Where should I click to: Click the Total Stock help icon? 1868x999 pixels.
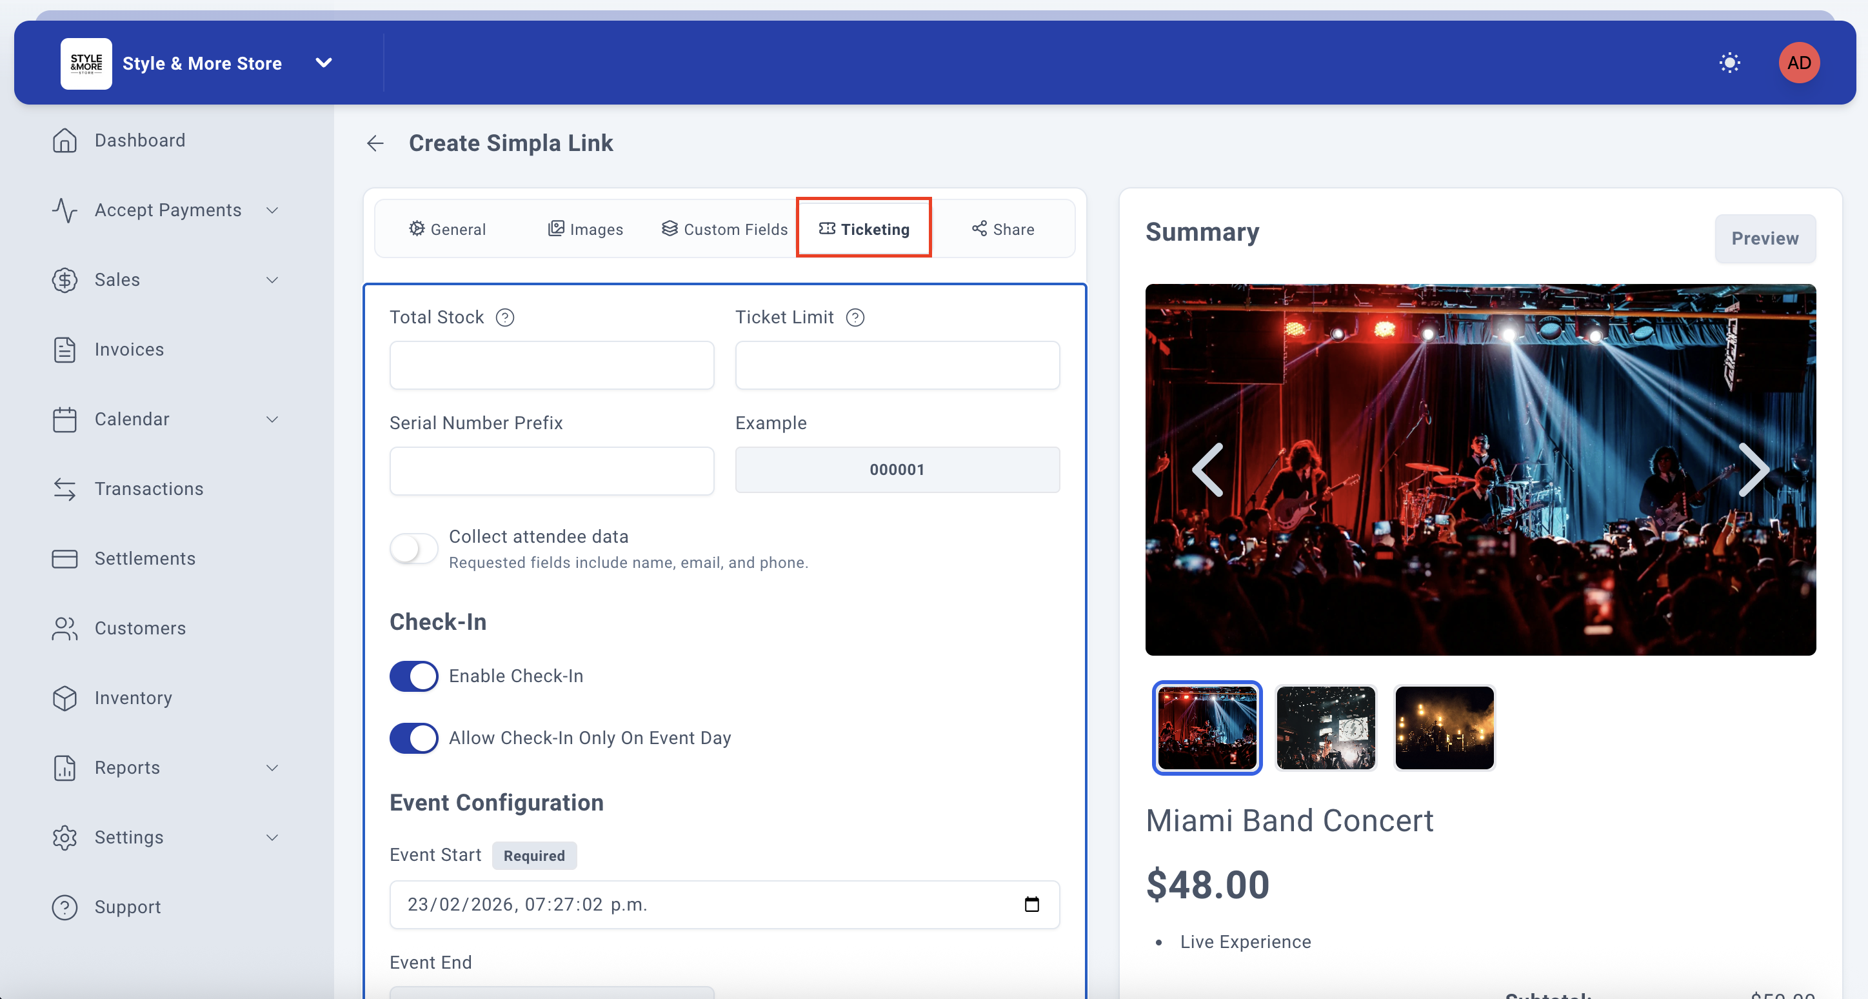coord(504,317)
